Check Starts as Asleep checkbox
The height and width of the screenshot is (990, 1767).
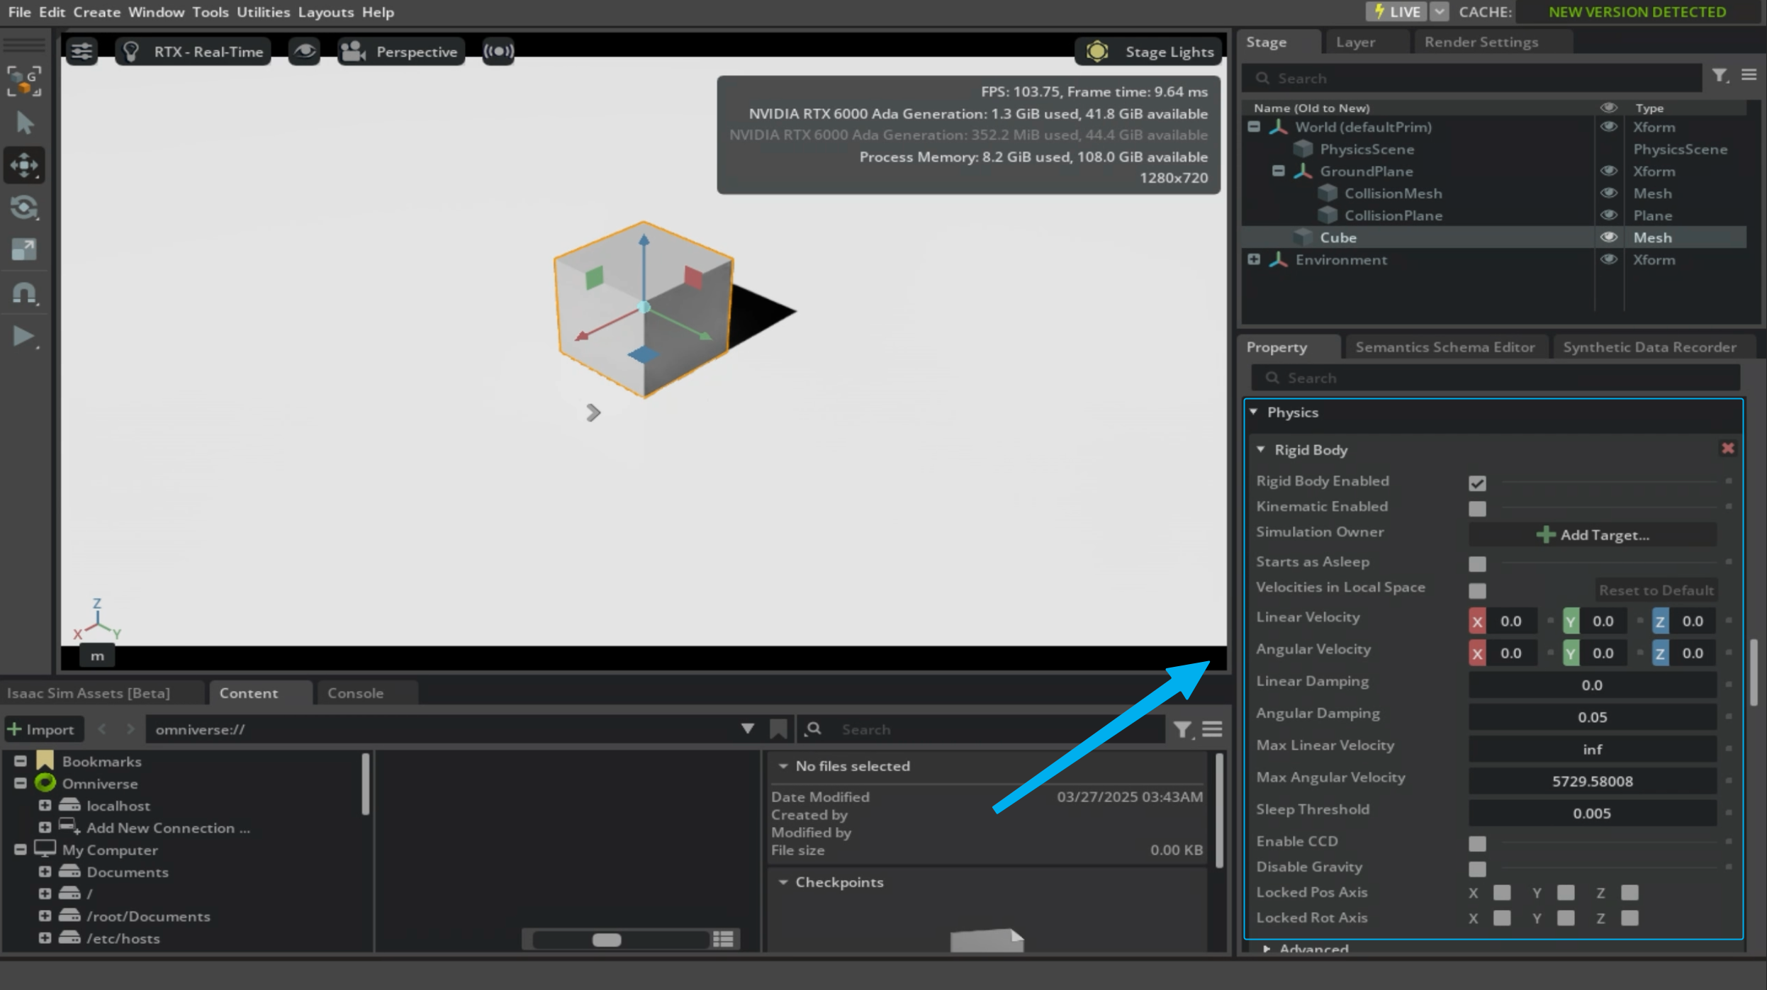click(1477, 563)
